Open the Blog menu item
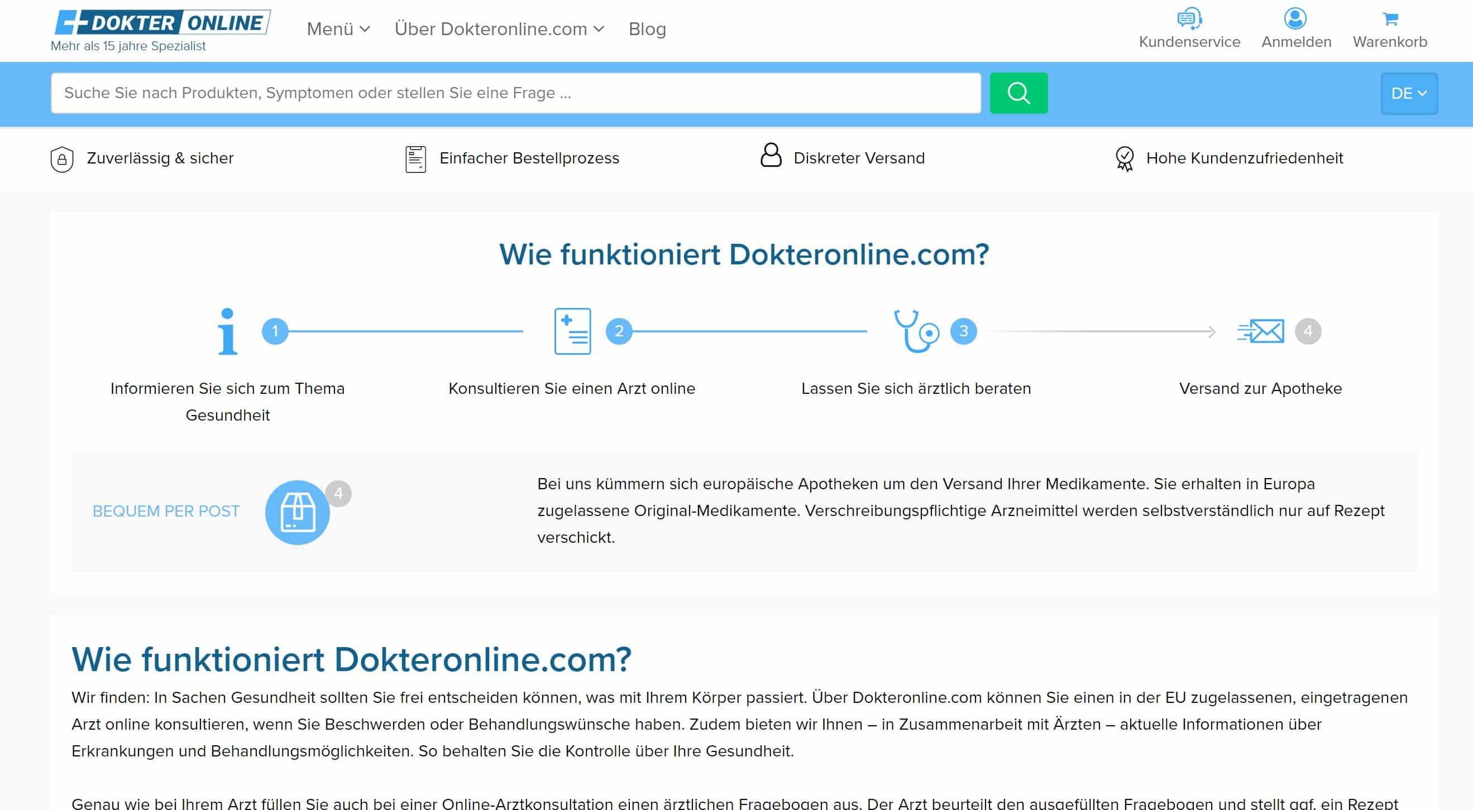This screenshot has height=810, width=1473. point(647,29)
